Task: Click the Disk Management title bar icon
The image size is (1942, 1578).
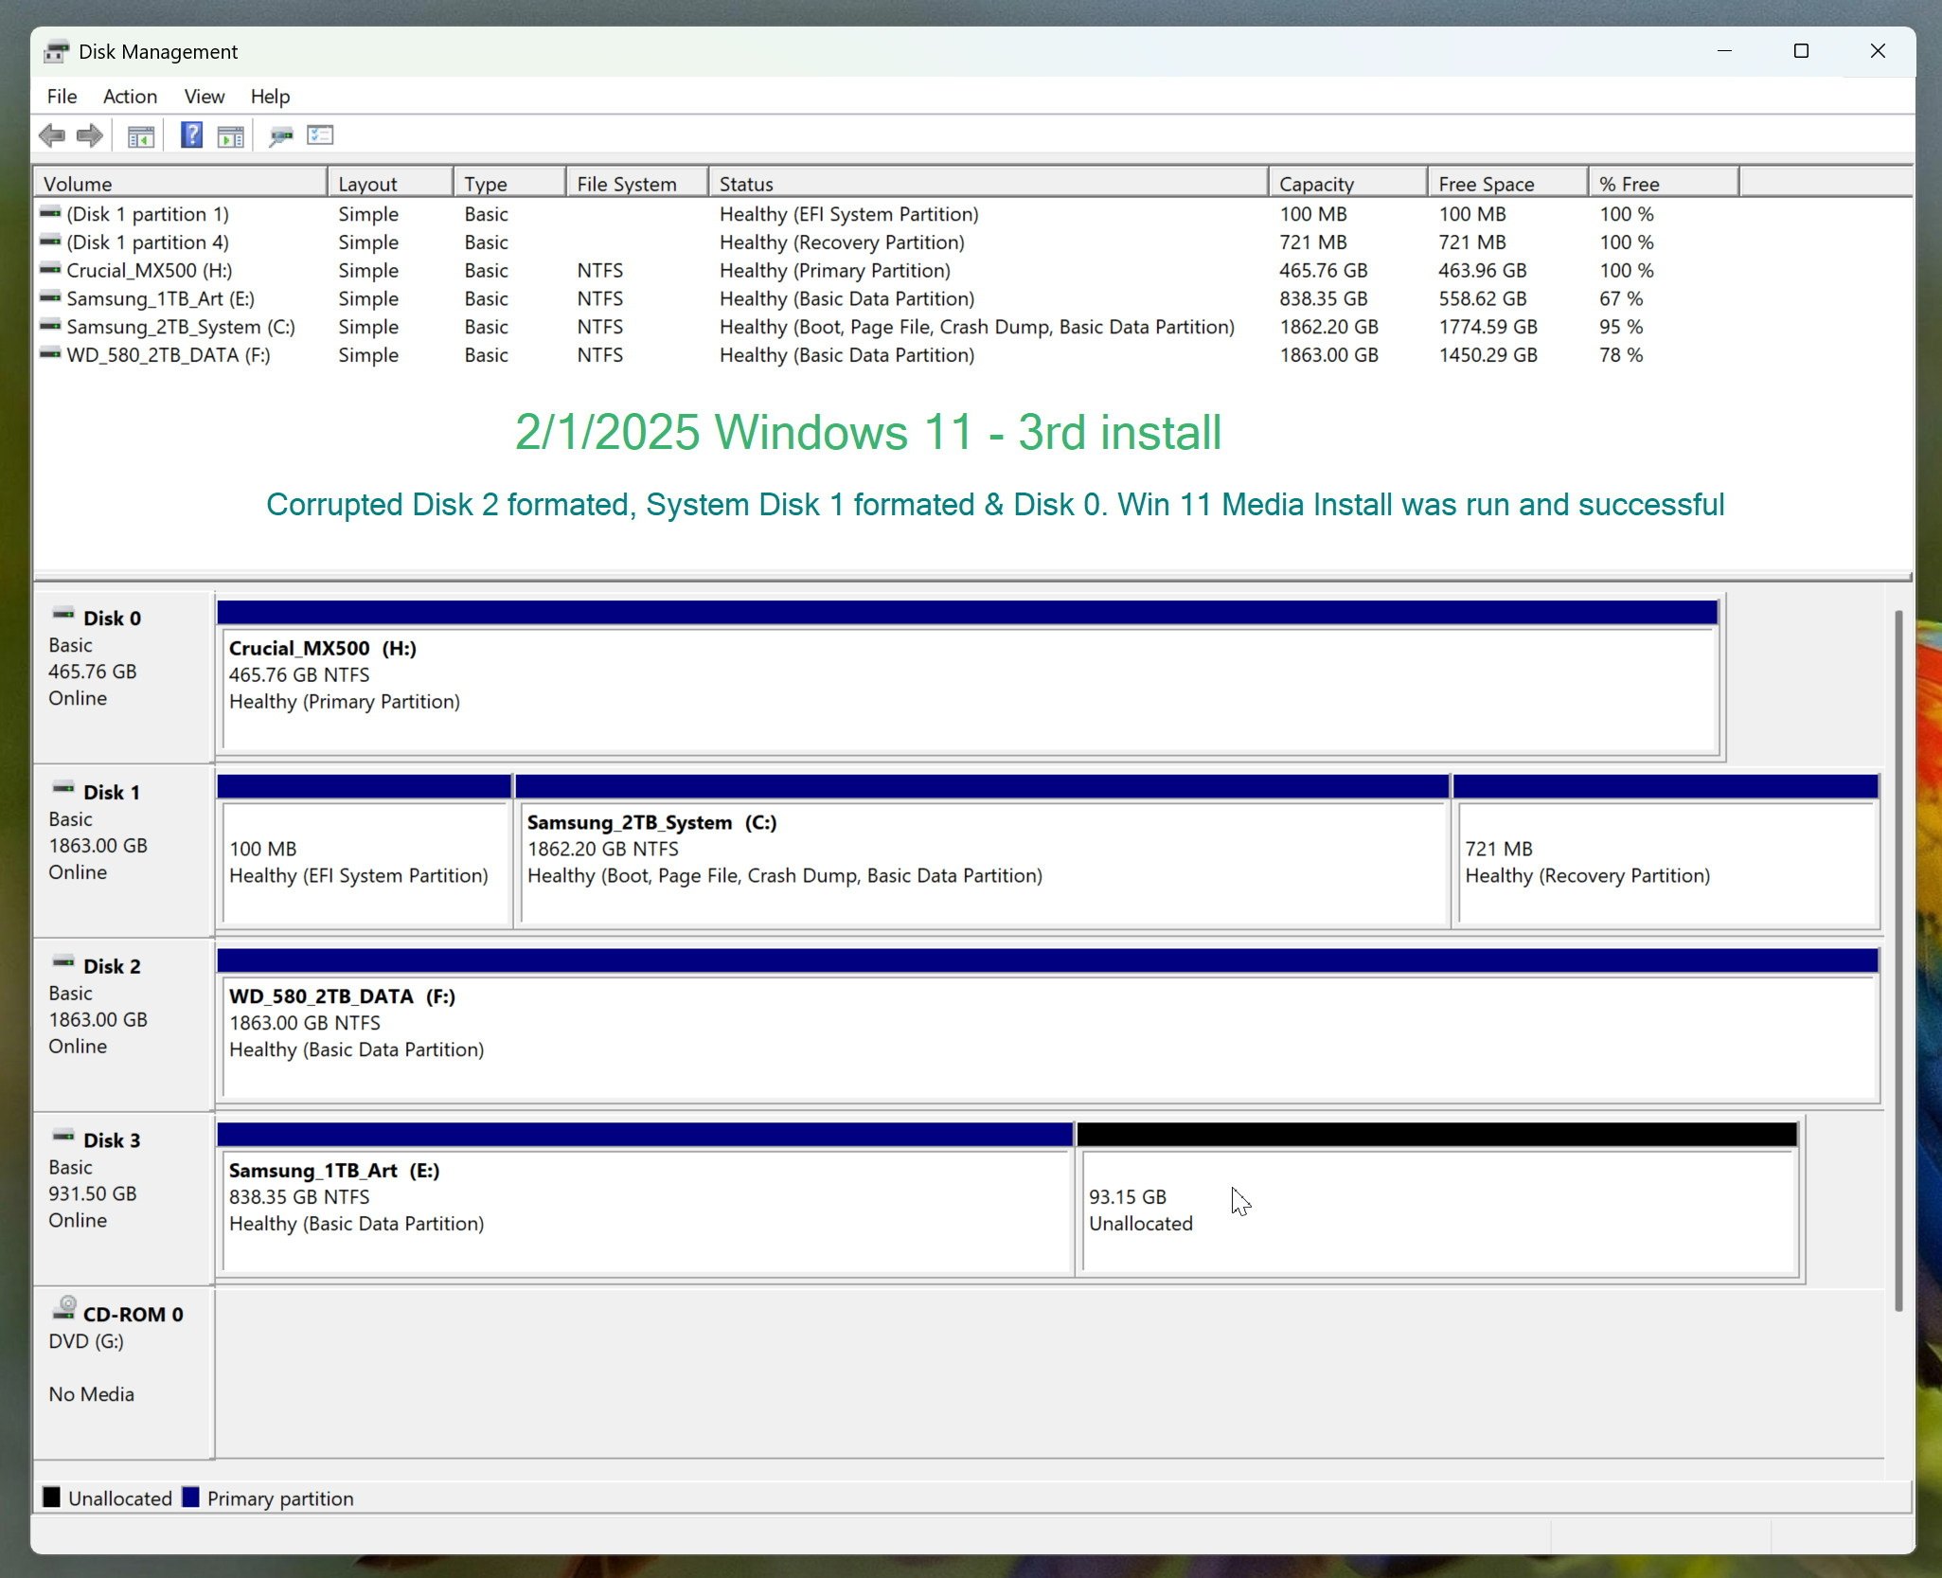Action: point(57,51)
